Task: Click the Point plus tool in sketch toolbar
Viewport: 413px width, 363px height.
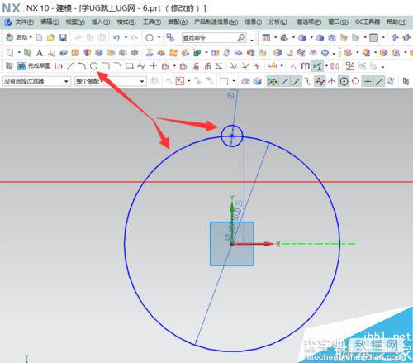Action: [x=153, y=66]
